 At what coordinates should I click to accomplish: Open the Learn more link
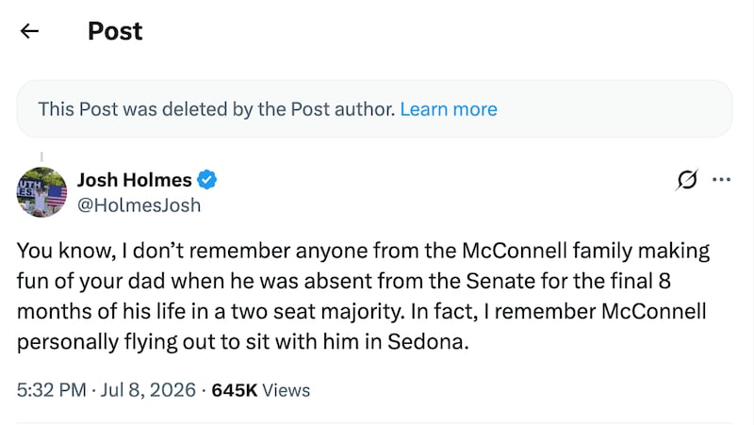tap(449, 109)
